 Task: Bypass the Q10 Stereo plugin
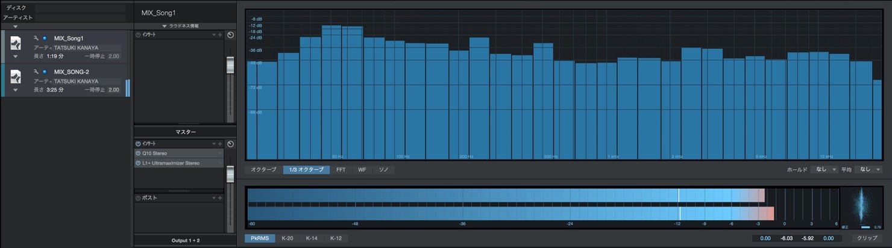coord(138,153)
